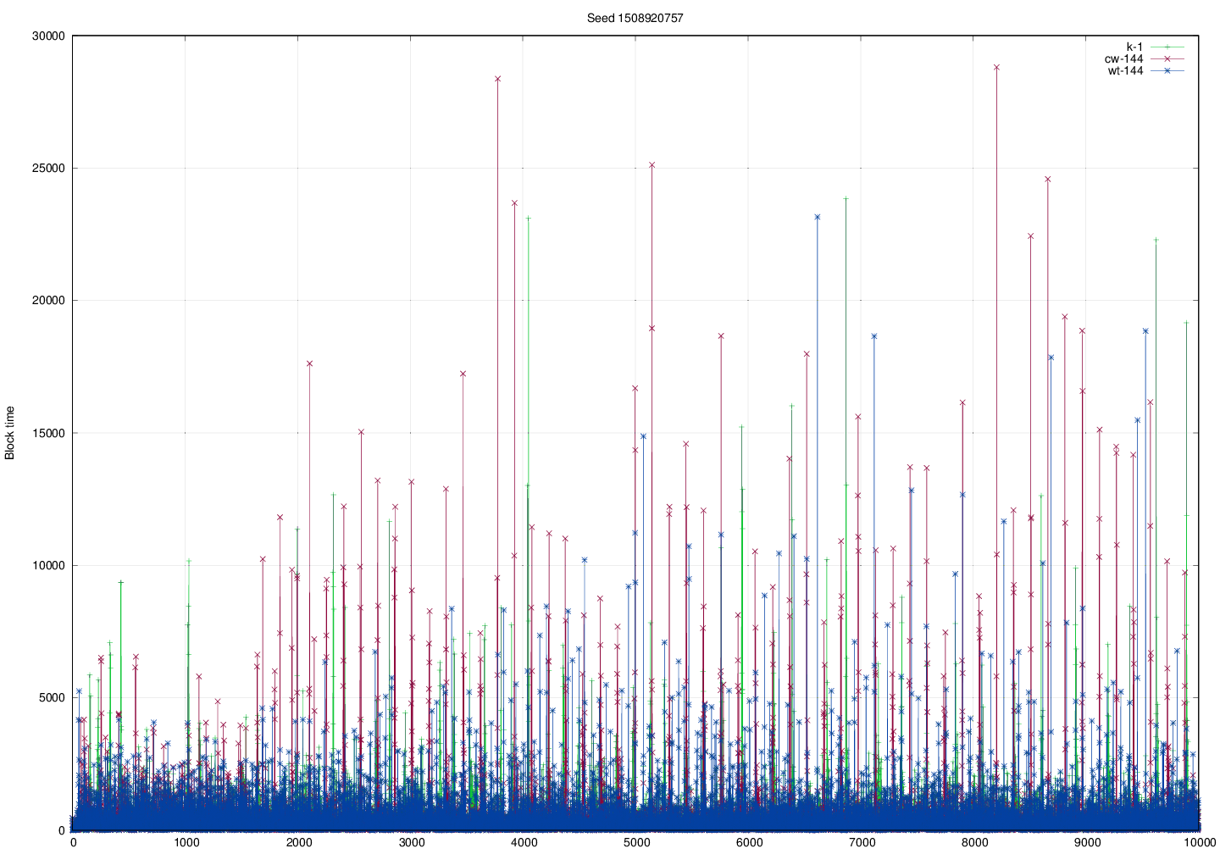1220x854 pixels.
Task: Click the x-axis tick label 3000
Action: click(x=411, y=843)
